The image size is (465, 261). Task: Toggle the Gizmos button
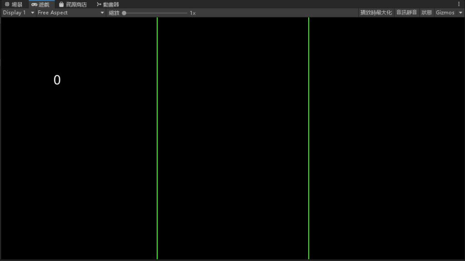click(445, 13)
